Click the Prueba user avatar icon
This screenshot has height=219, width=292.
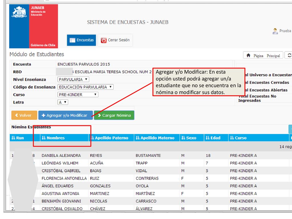coord(275,31)
